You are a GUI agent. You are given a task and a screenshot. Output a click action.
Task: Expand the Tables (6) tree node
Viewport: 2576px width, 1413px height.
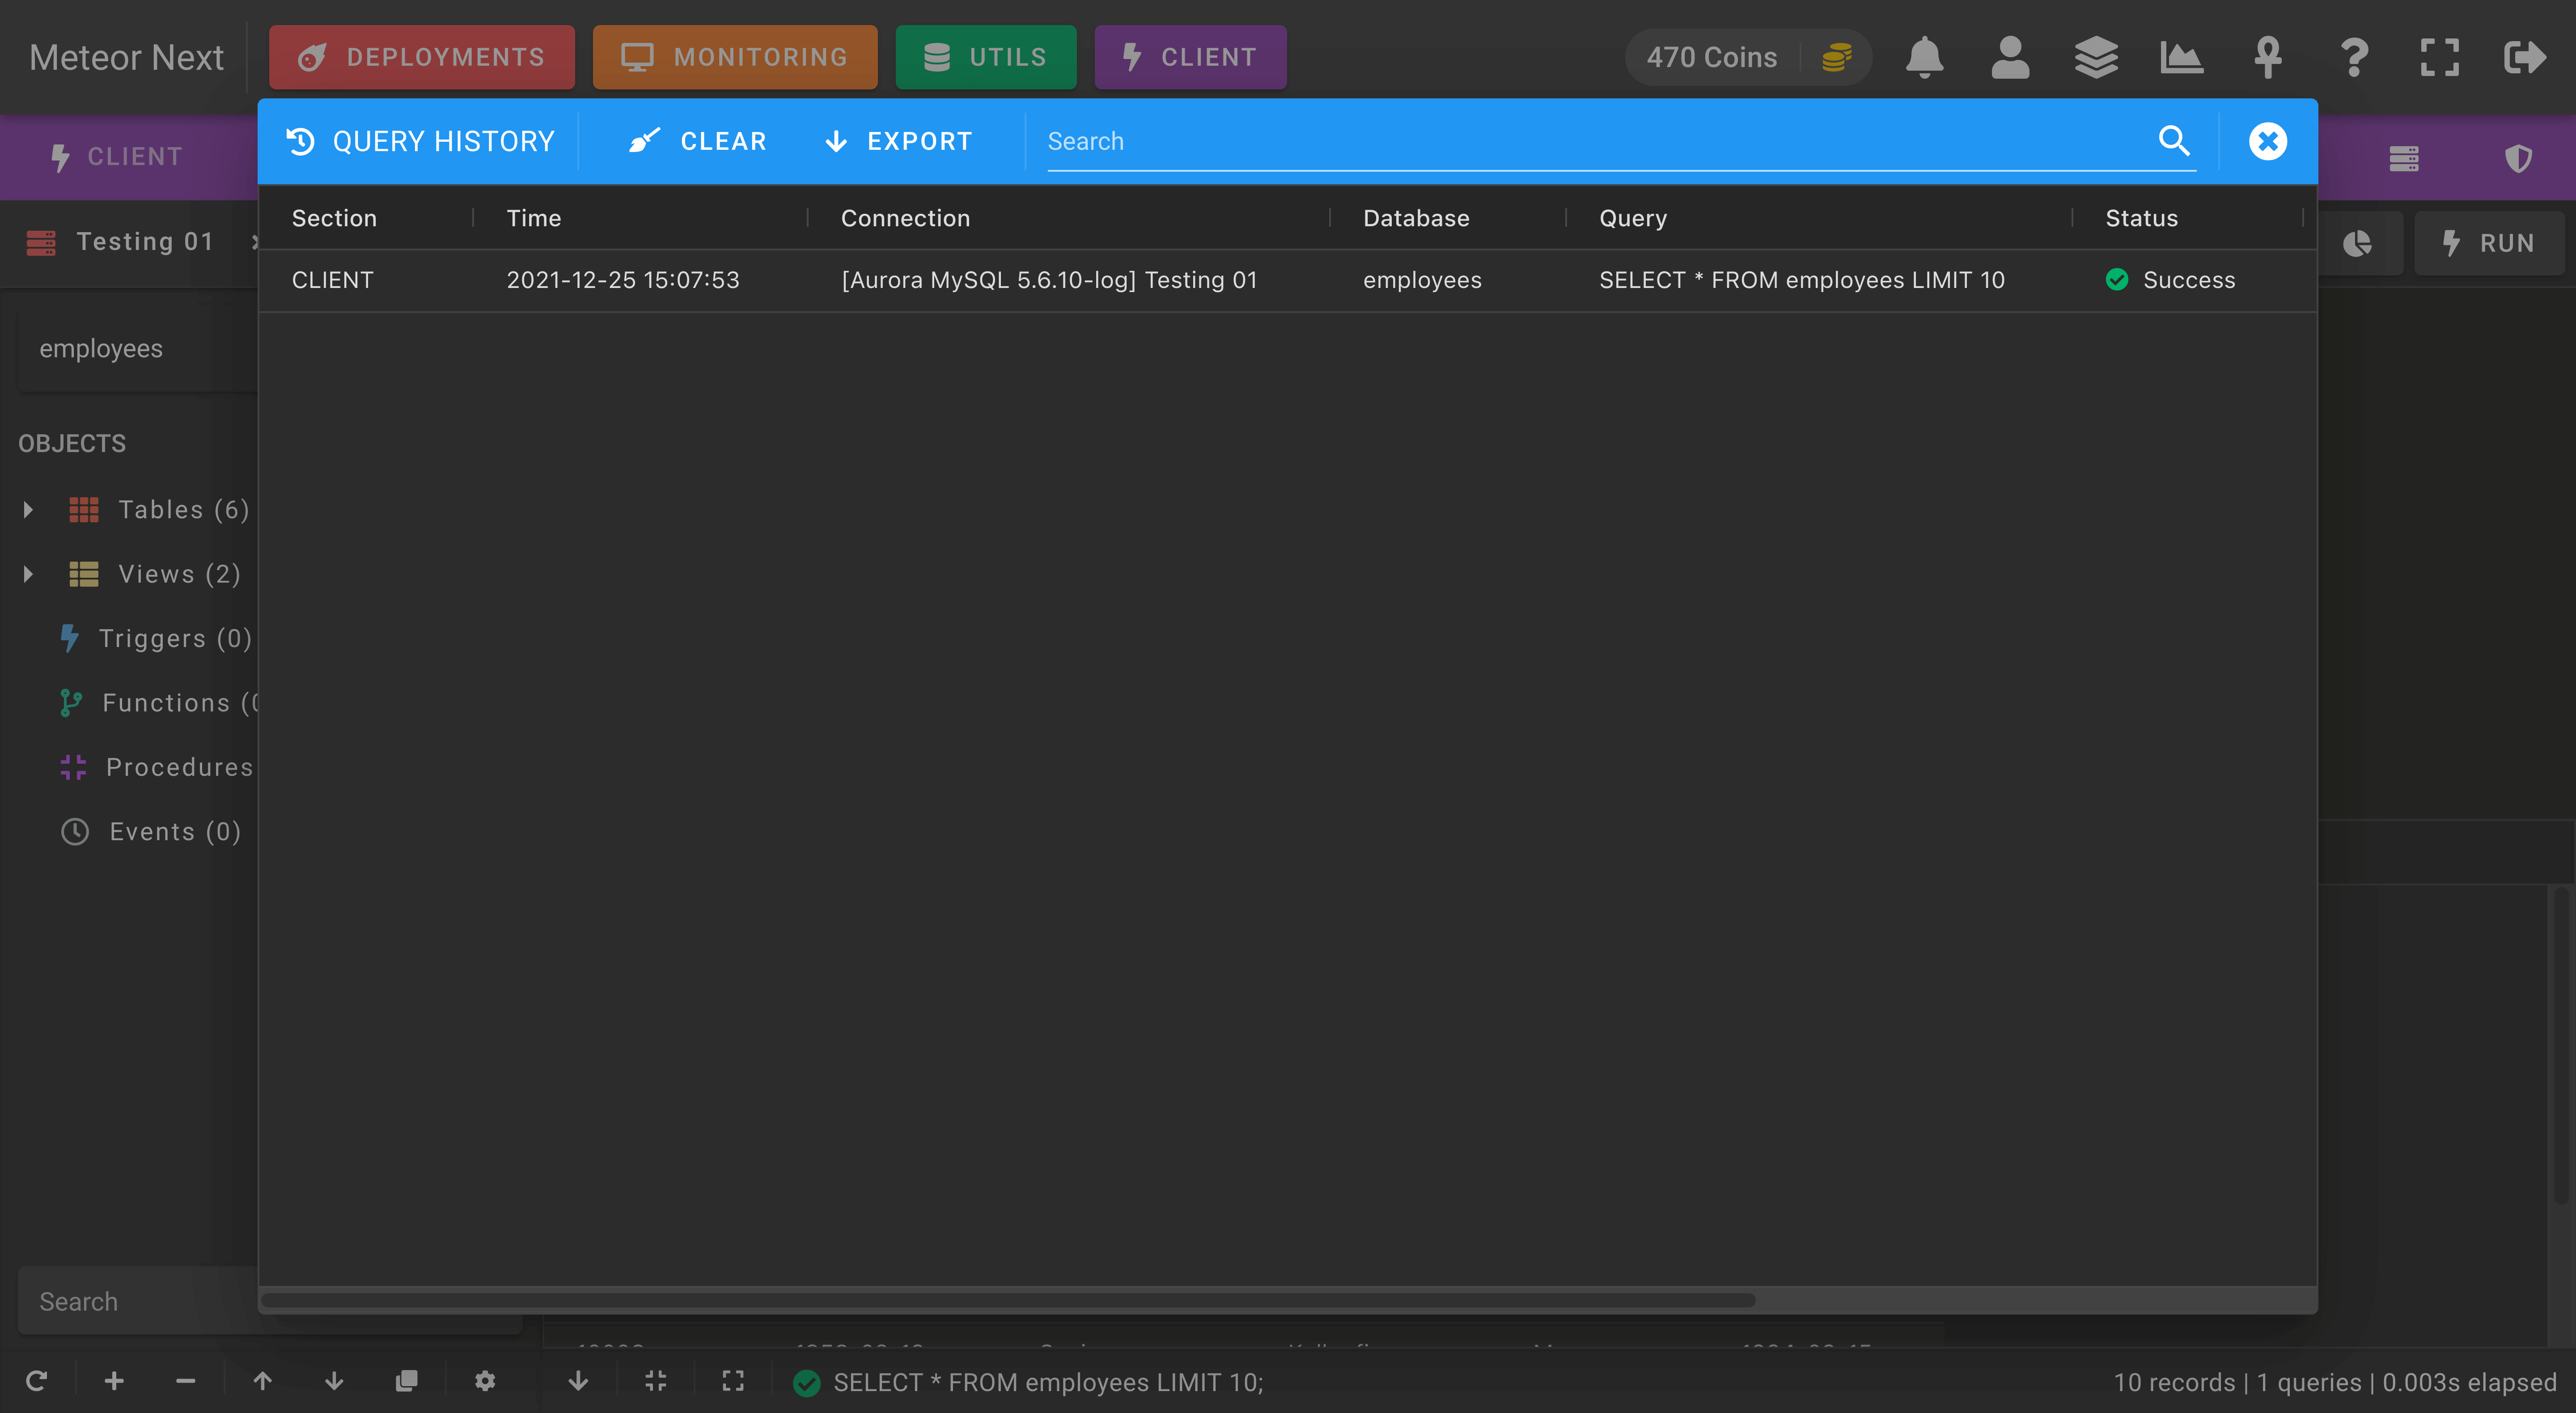coord(28,510)
